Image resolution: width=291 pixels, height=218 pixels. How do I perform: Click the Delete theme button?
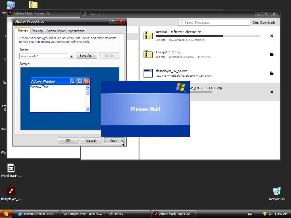(109, 56)
